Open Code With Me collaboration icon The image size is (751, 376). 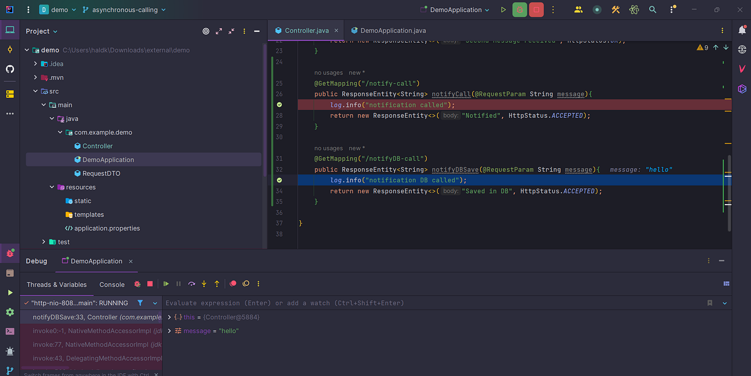coord(578,9)
